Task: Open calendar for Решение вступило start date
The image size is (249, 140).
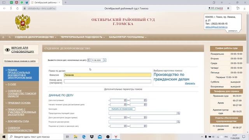Action: pos(126,126)
